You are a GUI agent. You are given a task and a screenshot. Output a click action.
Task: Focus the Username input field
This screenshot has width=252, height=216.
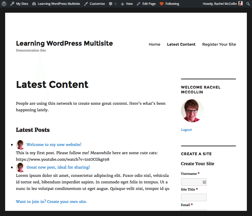click(194, 182)
